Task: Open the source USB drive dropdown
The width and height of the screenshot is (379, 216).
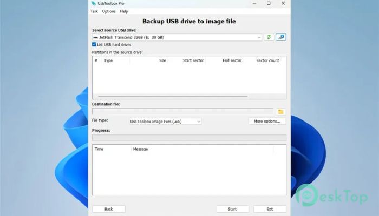Action: click(177, 37)
